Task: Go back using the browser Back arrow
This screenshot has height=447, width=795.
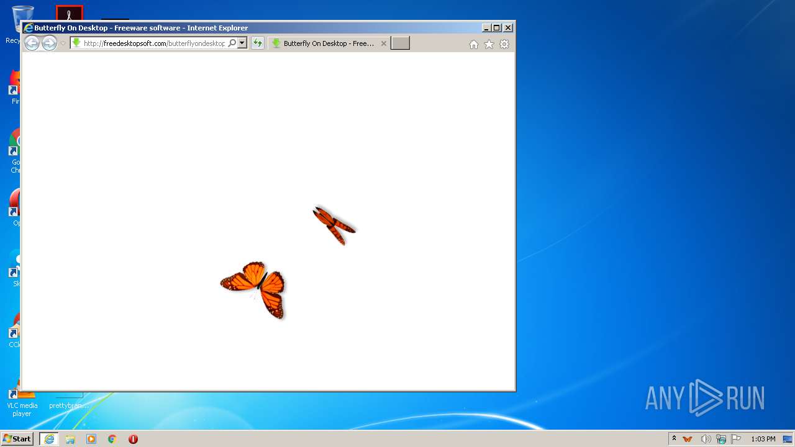Action: point(32,43)
